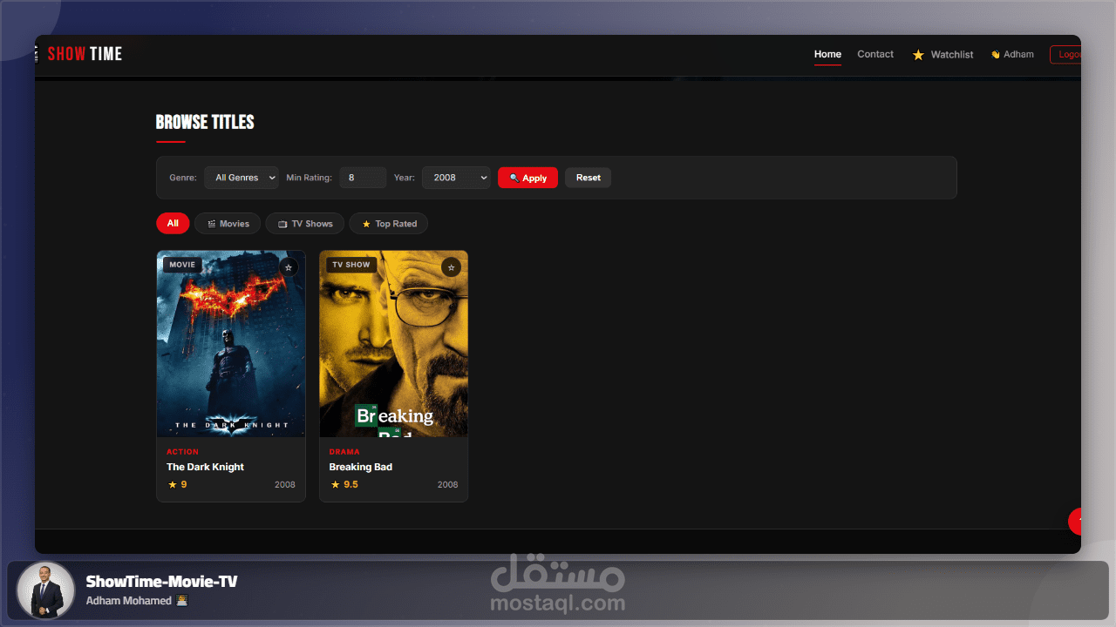1116x627 pixels.
Task: Click the Adham Mohamed author name
Action: pyautogui.click(x=129, y=601)
